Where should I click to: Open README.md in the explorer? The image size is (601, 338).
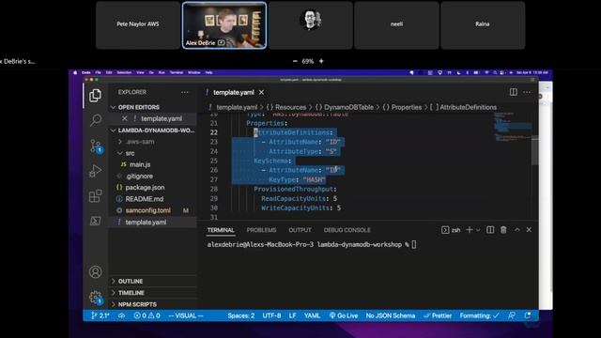pos(144,199)
